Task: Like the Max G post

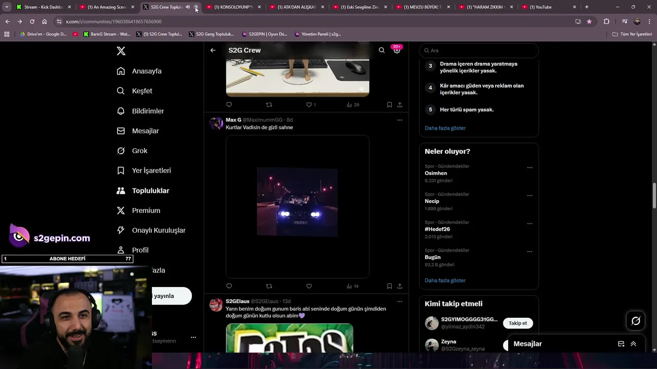Action: [309, 286]
